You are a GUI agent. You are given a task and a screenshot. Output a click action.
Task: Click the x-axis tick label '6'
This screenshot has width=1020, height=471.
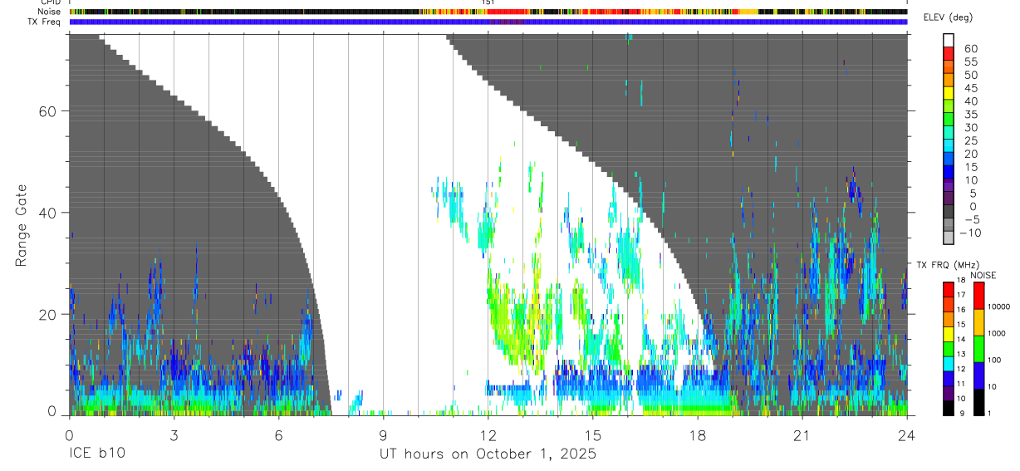coord(278,435)
